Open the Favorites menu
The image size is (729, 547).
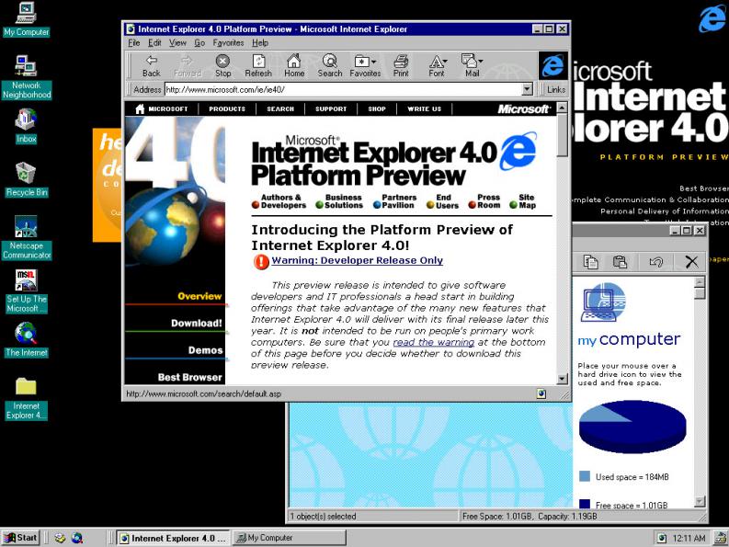pos(228,43)
